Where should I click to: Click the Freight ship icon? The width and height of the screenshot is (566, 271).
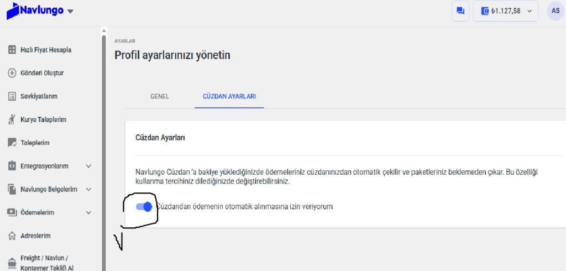pos(12,263)
